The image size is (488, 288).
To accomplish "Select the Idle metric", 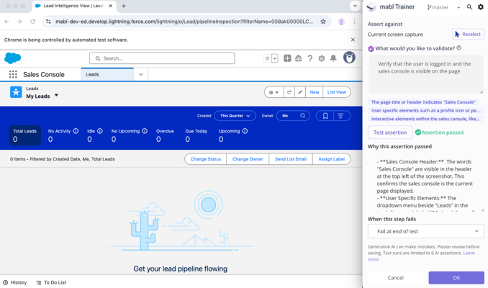I will point(94,135).
